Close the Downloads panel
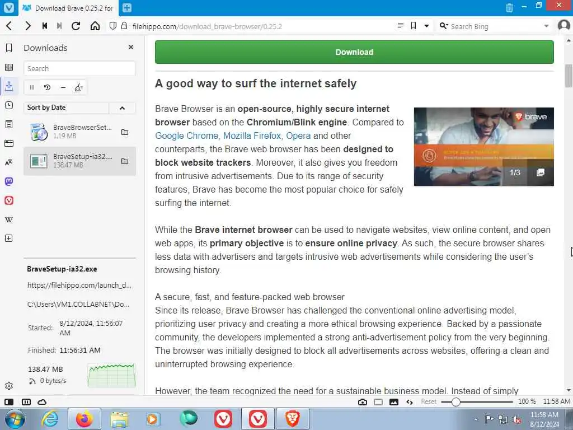The width and height of the screenshot is (573, 430). 131,47
